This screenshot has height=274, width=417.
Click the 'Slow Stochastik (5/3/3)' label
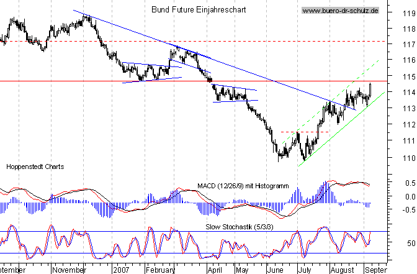pos(240,227)
